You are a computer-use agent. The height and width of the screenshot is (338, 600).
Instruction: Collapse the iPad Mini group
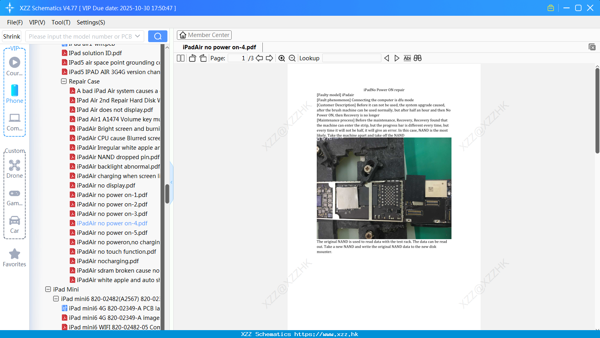(x=48, y=290)
